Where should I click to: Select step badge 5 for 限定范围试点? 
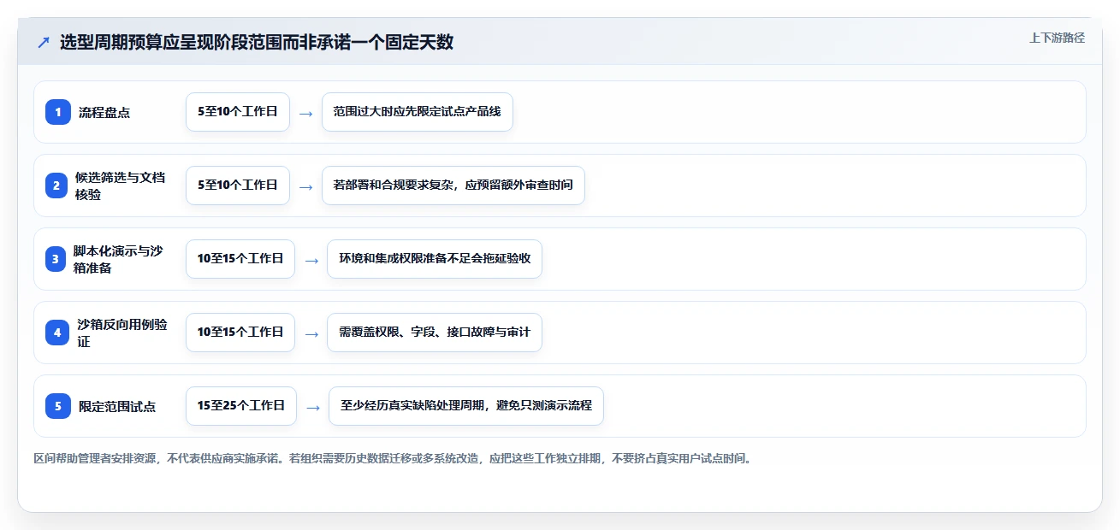(x=58, y=406)
